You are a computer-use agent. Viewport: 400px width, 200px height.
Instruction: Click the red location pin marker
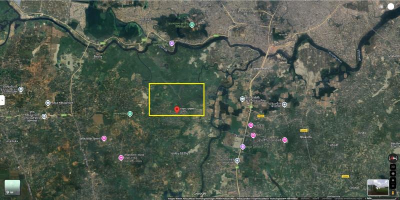(x=176, y=110)
